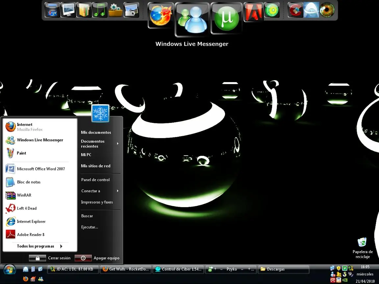The image size is (379, 284).
Task: Open Windows Live Messenger in the dock
Action: coord(192,19)
